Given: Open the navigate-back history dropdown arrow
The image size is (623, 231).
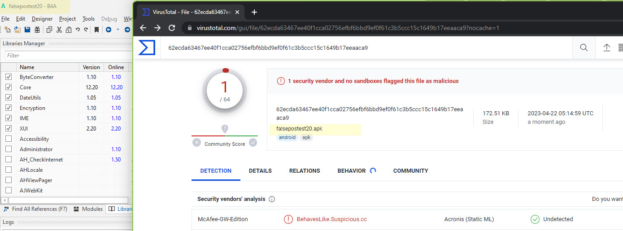Looking at the screenshot, I should tap(118, 30).
